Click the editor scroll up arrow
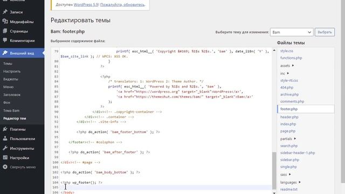Screen dimensions: 345x194 [274, 50]
